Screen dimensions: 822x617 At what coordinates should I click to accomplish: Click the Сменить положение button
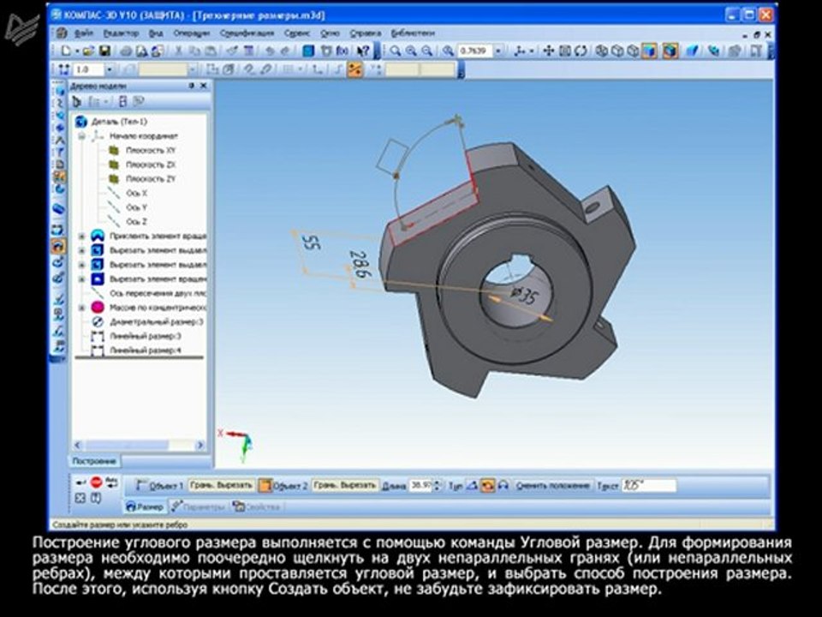point(553,486)
